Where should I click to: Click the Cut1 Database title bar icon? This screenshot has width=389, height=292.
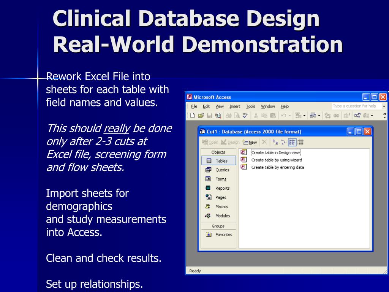(202, 132)
